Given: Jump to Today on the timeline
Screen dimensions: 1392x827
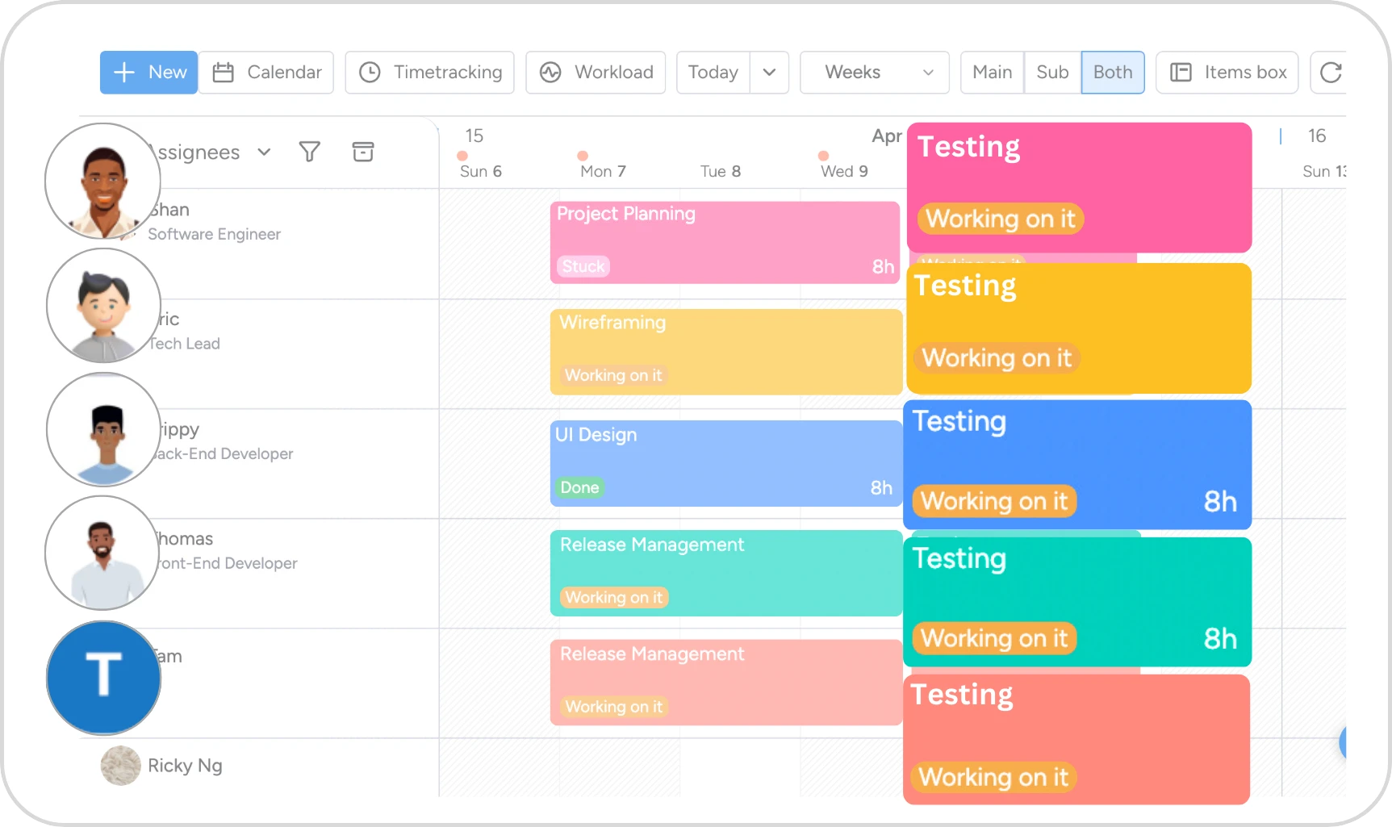Looking at the screenshot, I should (713, 72).
